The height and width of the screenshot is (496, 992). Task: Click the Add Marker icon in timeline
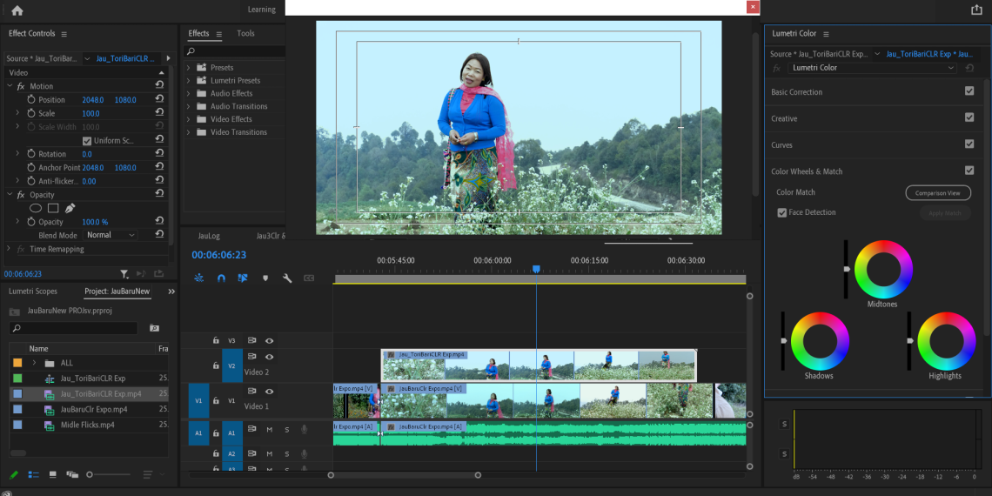[x=265, y=278]
